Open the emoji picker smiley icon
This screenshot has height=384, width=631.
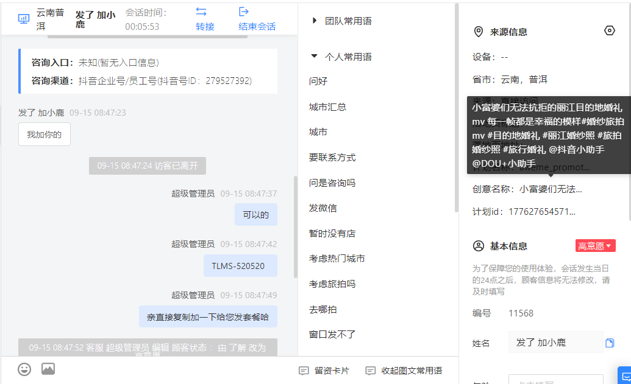coord(24,369)
